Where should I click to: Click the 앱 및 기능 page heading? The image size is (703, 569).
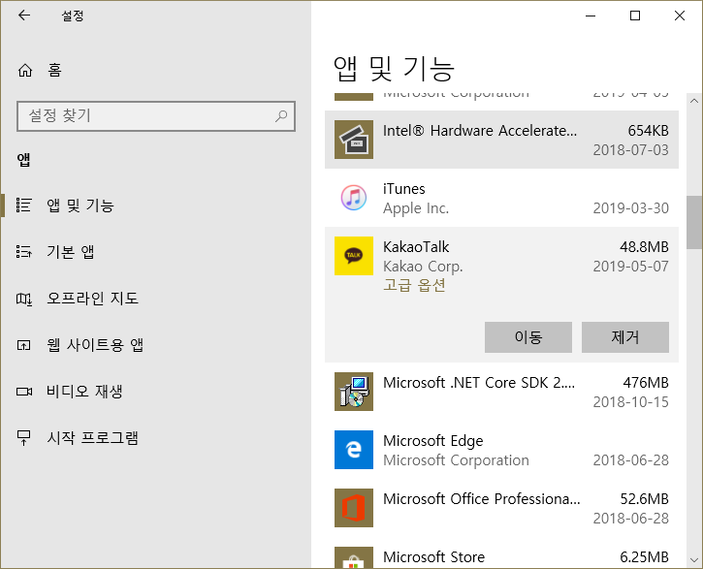coord(394,70)
